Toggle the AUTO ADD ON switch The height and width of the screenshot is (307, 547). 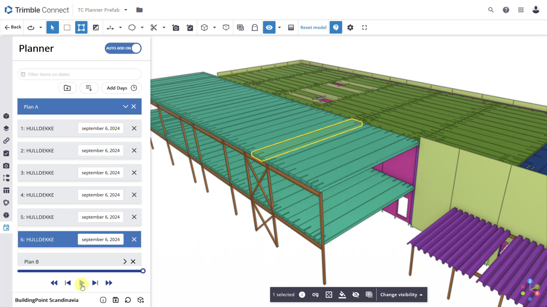tap(123, 48)
